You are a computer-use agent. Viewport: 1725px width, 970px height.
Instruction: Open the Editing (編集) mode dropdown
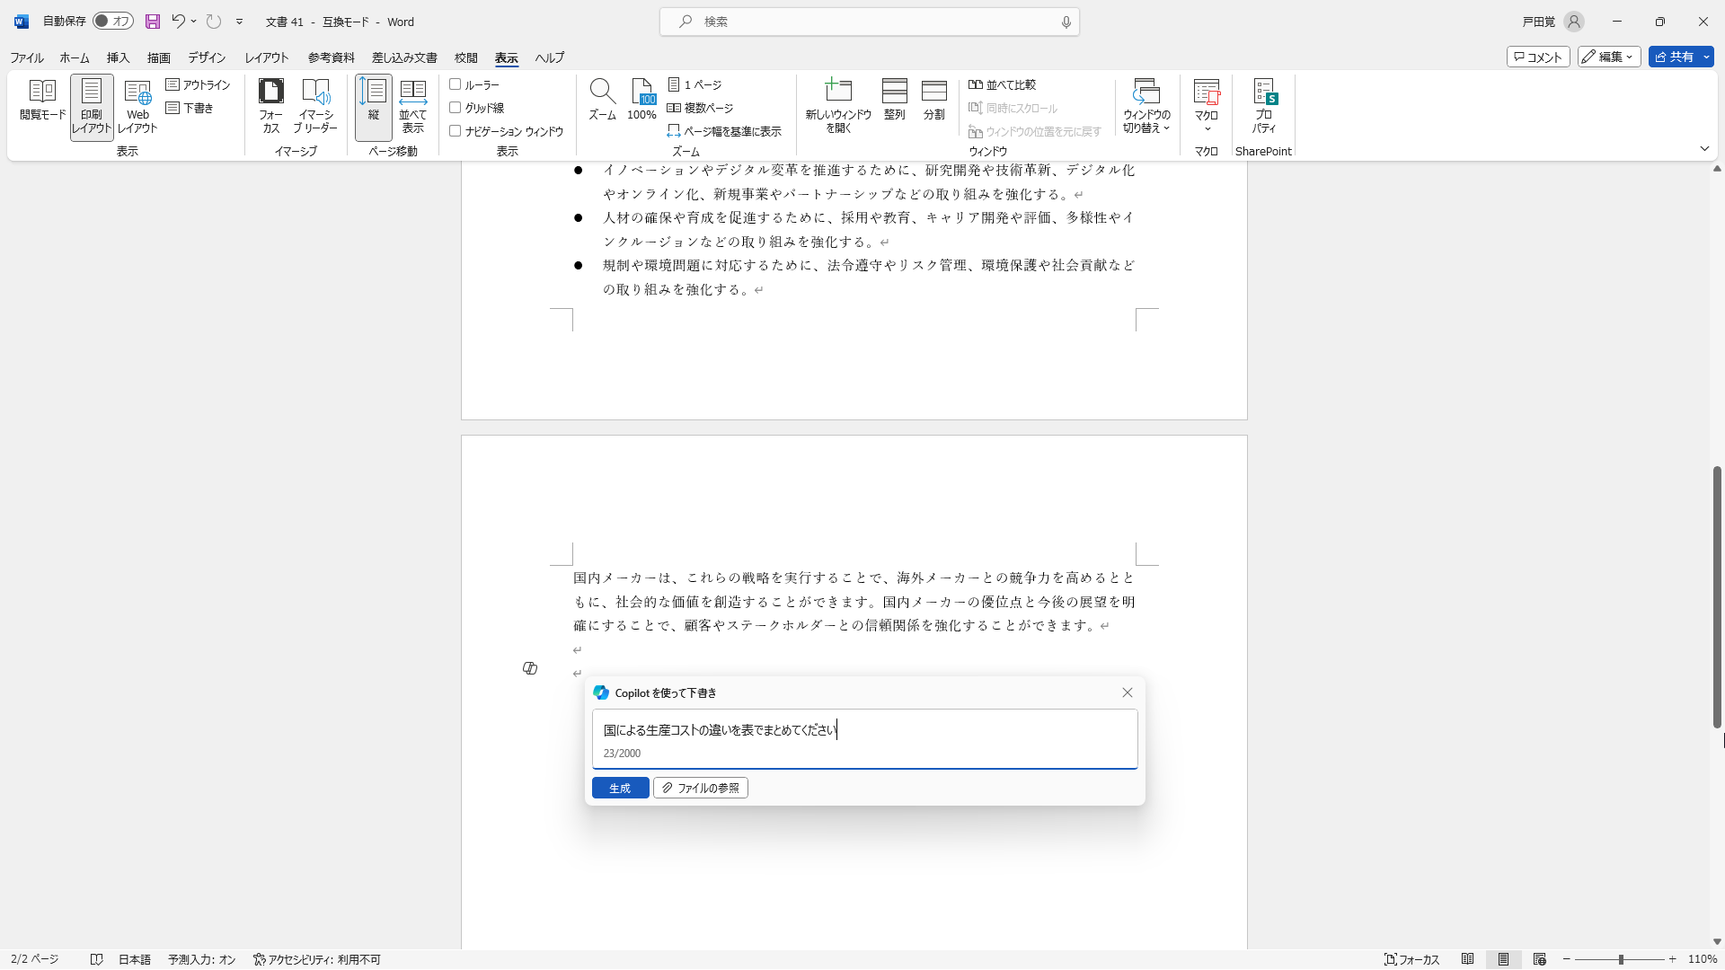pos(1609,57)
